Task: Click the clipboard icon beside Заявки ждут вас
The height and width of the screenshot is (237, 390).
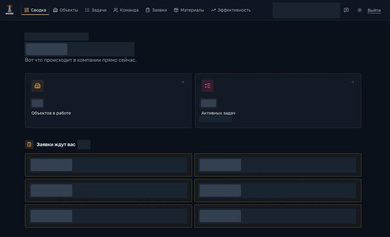Action: coord(29,144)
